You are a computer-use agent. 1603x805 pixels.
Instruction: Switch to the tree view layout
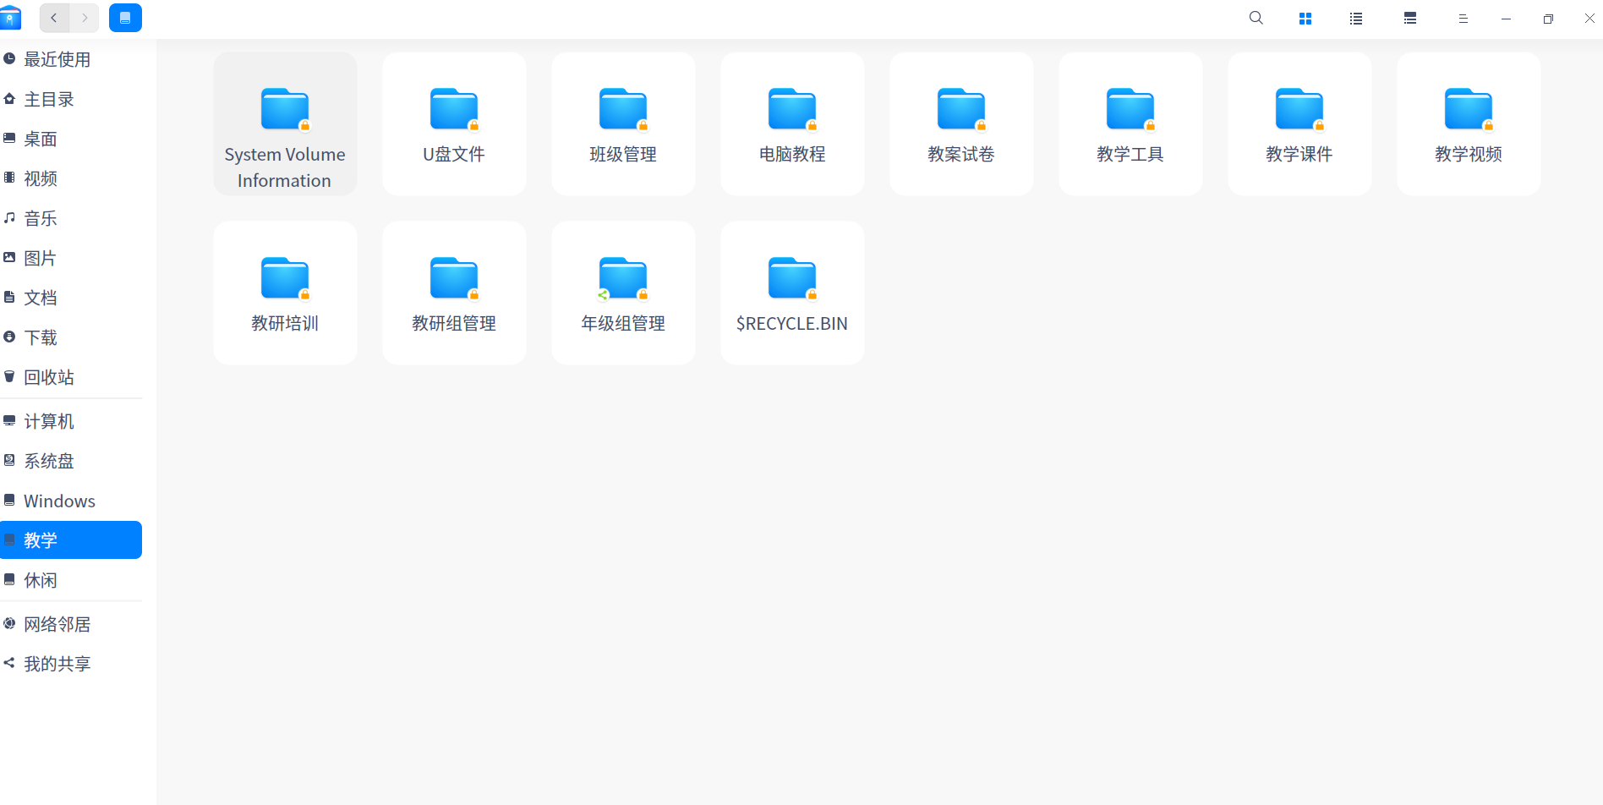pyautogui.click(x=1410, y=19)
